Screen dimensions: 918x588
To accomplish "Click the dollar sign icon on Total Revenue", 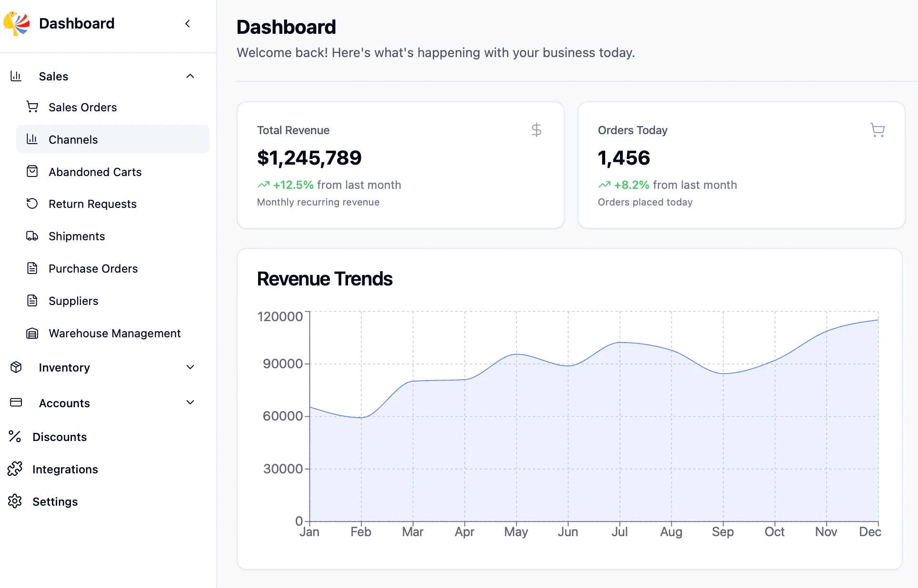I will [x=536, y=130].
